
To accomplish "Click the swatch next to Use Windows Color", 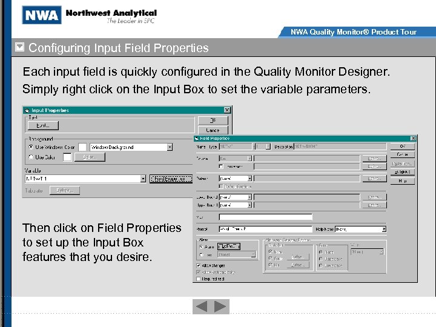I will tap(82, 147).
